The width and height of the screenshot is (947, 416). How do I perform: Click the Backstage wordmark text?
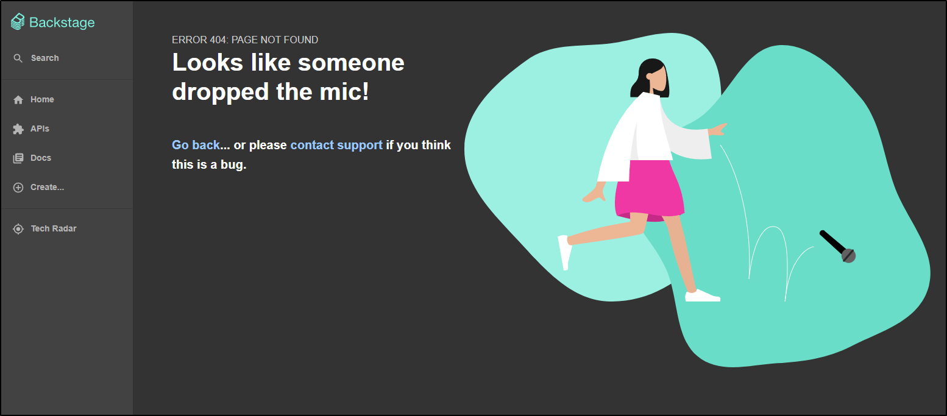point(62,23)
